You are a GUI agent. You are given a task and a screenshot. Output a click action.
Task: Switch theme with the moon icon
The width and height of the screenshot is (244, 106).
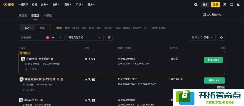pyautogui.click(x=239, y=4)
